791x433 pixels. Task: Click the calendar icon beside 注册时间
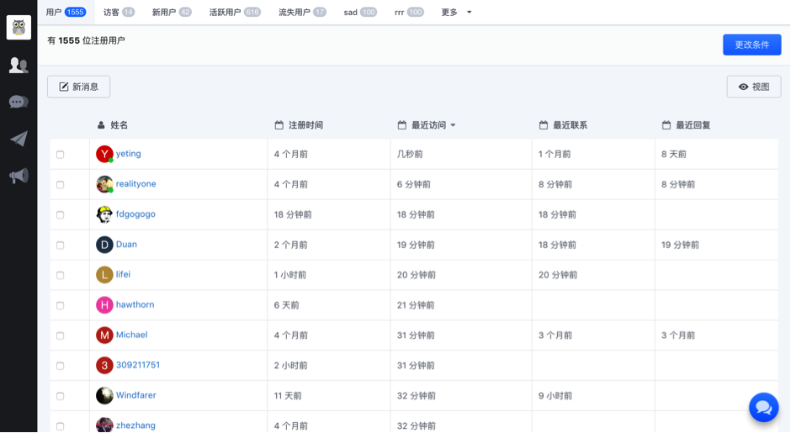click(x=279, y=125)
